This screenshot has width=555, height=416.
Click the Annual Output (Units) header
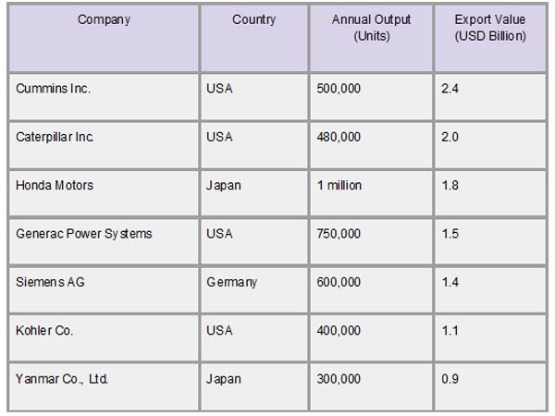(371, 28)
